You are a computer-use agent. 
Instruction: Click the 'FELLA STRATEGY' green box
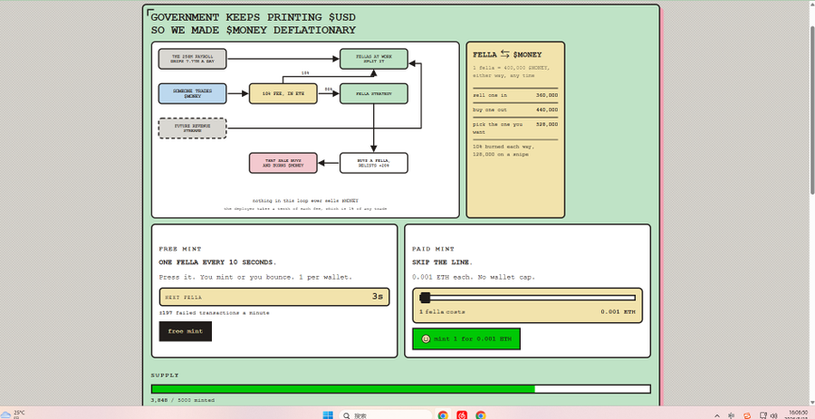point(374,93)
